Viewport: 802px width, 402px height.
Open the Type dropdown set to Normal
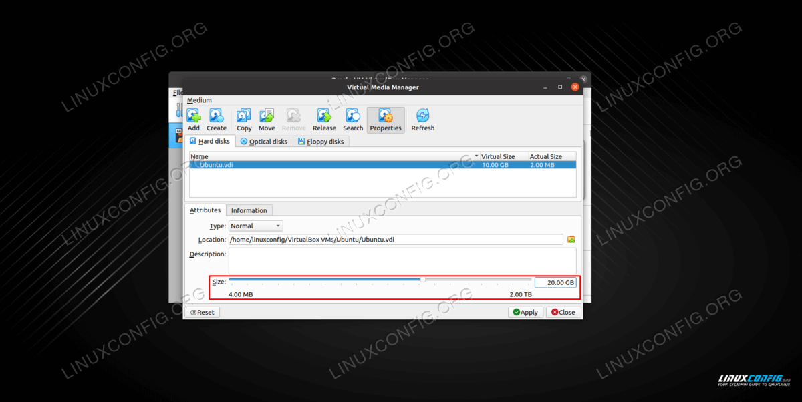255,226
